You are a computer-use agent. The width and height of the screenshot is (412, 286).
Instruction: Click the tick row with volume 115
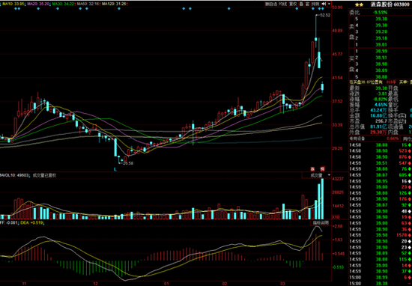point(381,259)
